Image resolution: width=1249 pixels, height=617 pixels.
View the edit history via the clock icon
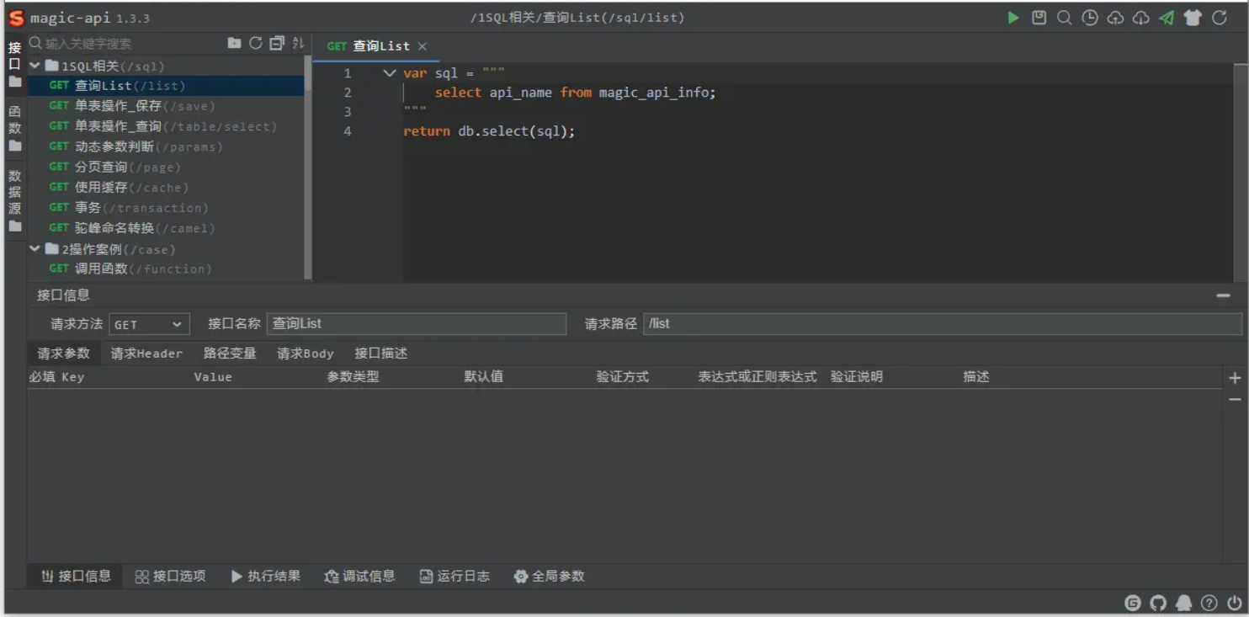coord(1089,17)
